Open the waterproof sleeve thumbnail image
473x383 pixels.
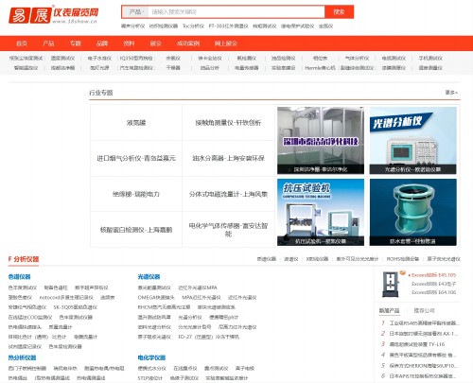413,212
